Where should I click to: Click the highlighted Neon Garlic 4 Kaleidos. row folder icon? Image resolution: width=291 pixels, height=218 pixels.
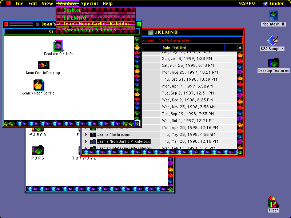(93, 142)
